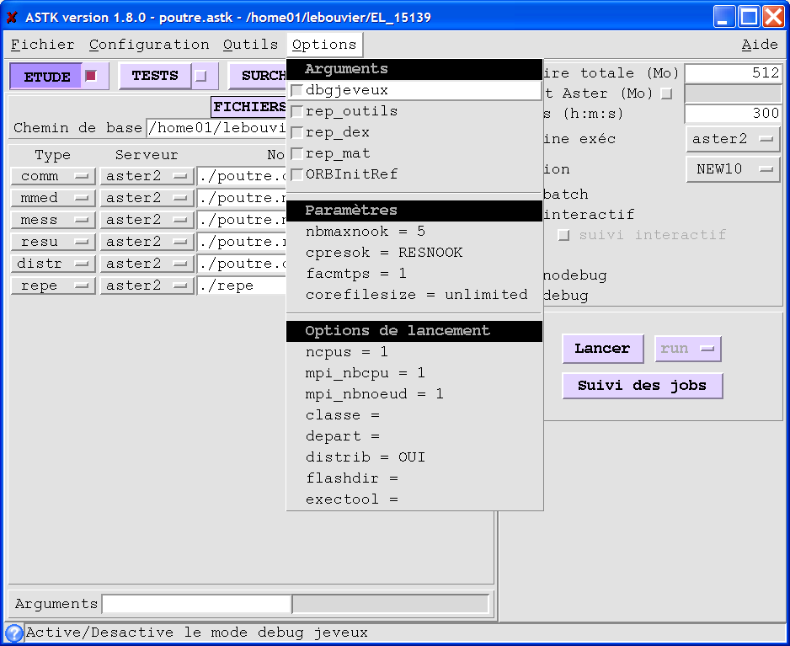Open the Fichier menu
Viewport: 790px width, 646px height.
[x=43, y=45]
